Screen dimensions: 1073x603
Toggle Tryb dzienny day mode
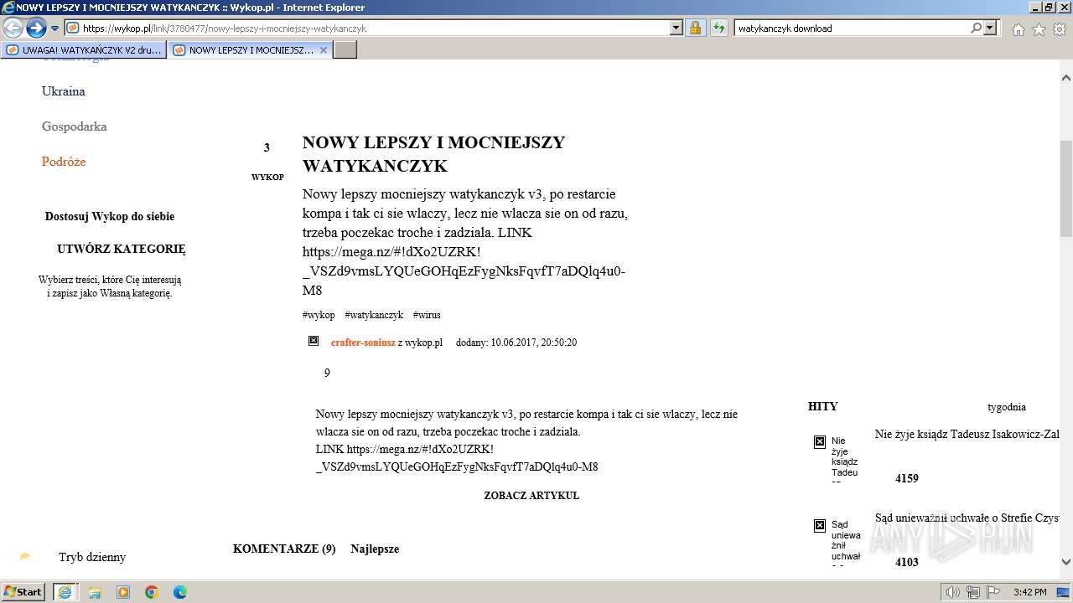coord(92,557)
